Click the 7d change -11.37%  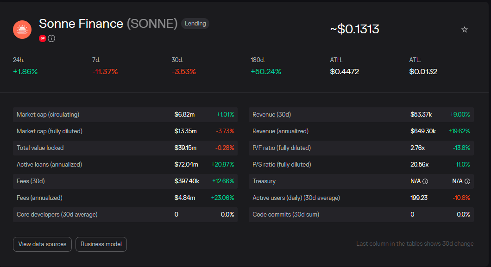click(105, 72)
